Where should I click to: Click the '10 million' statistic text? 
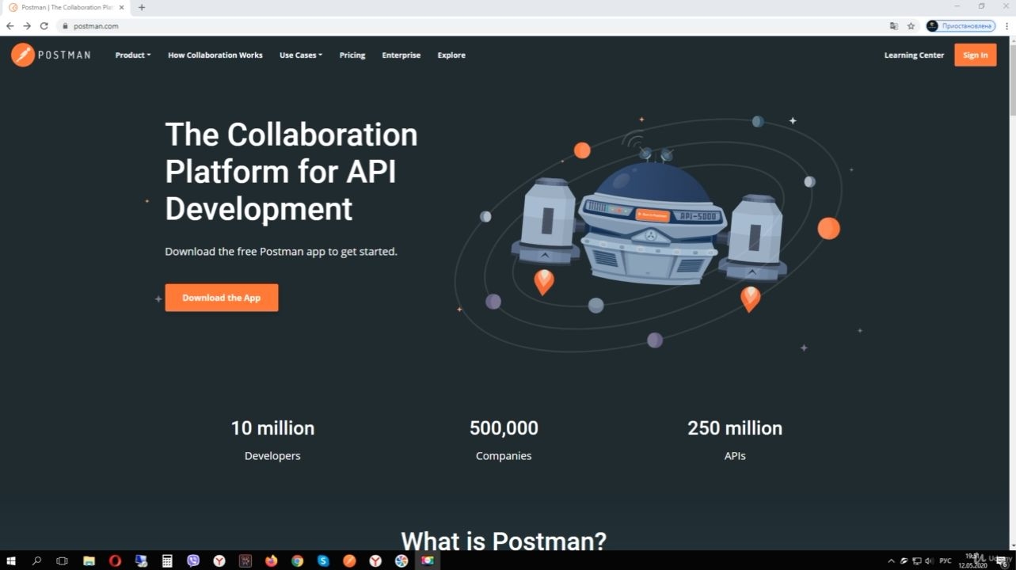click(x=272, y=428)
